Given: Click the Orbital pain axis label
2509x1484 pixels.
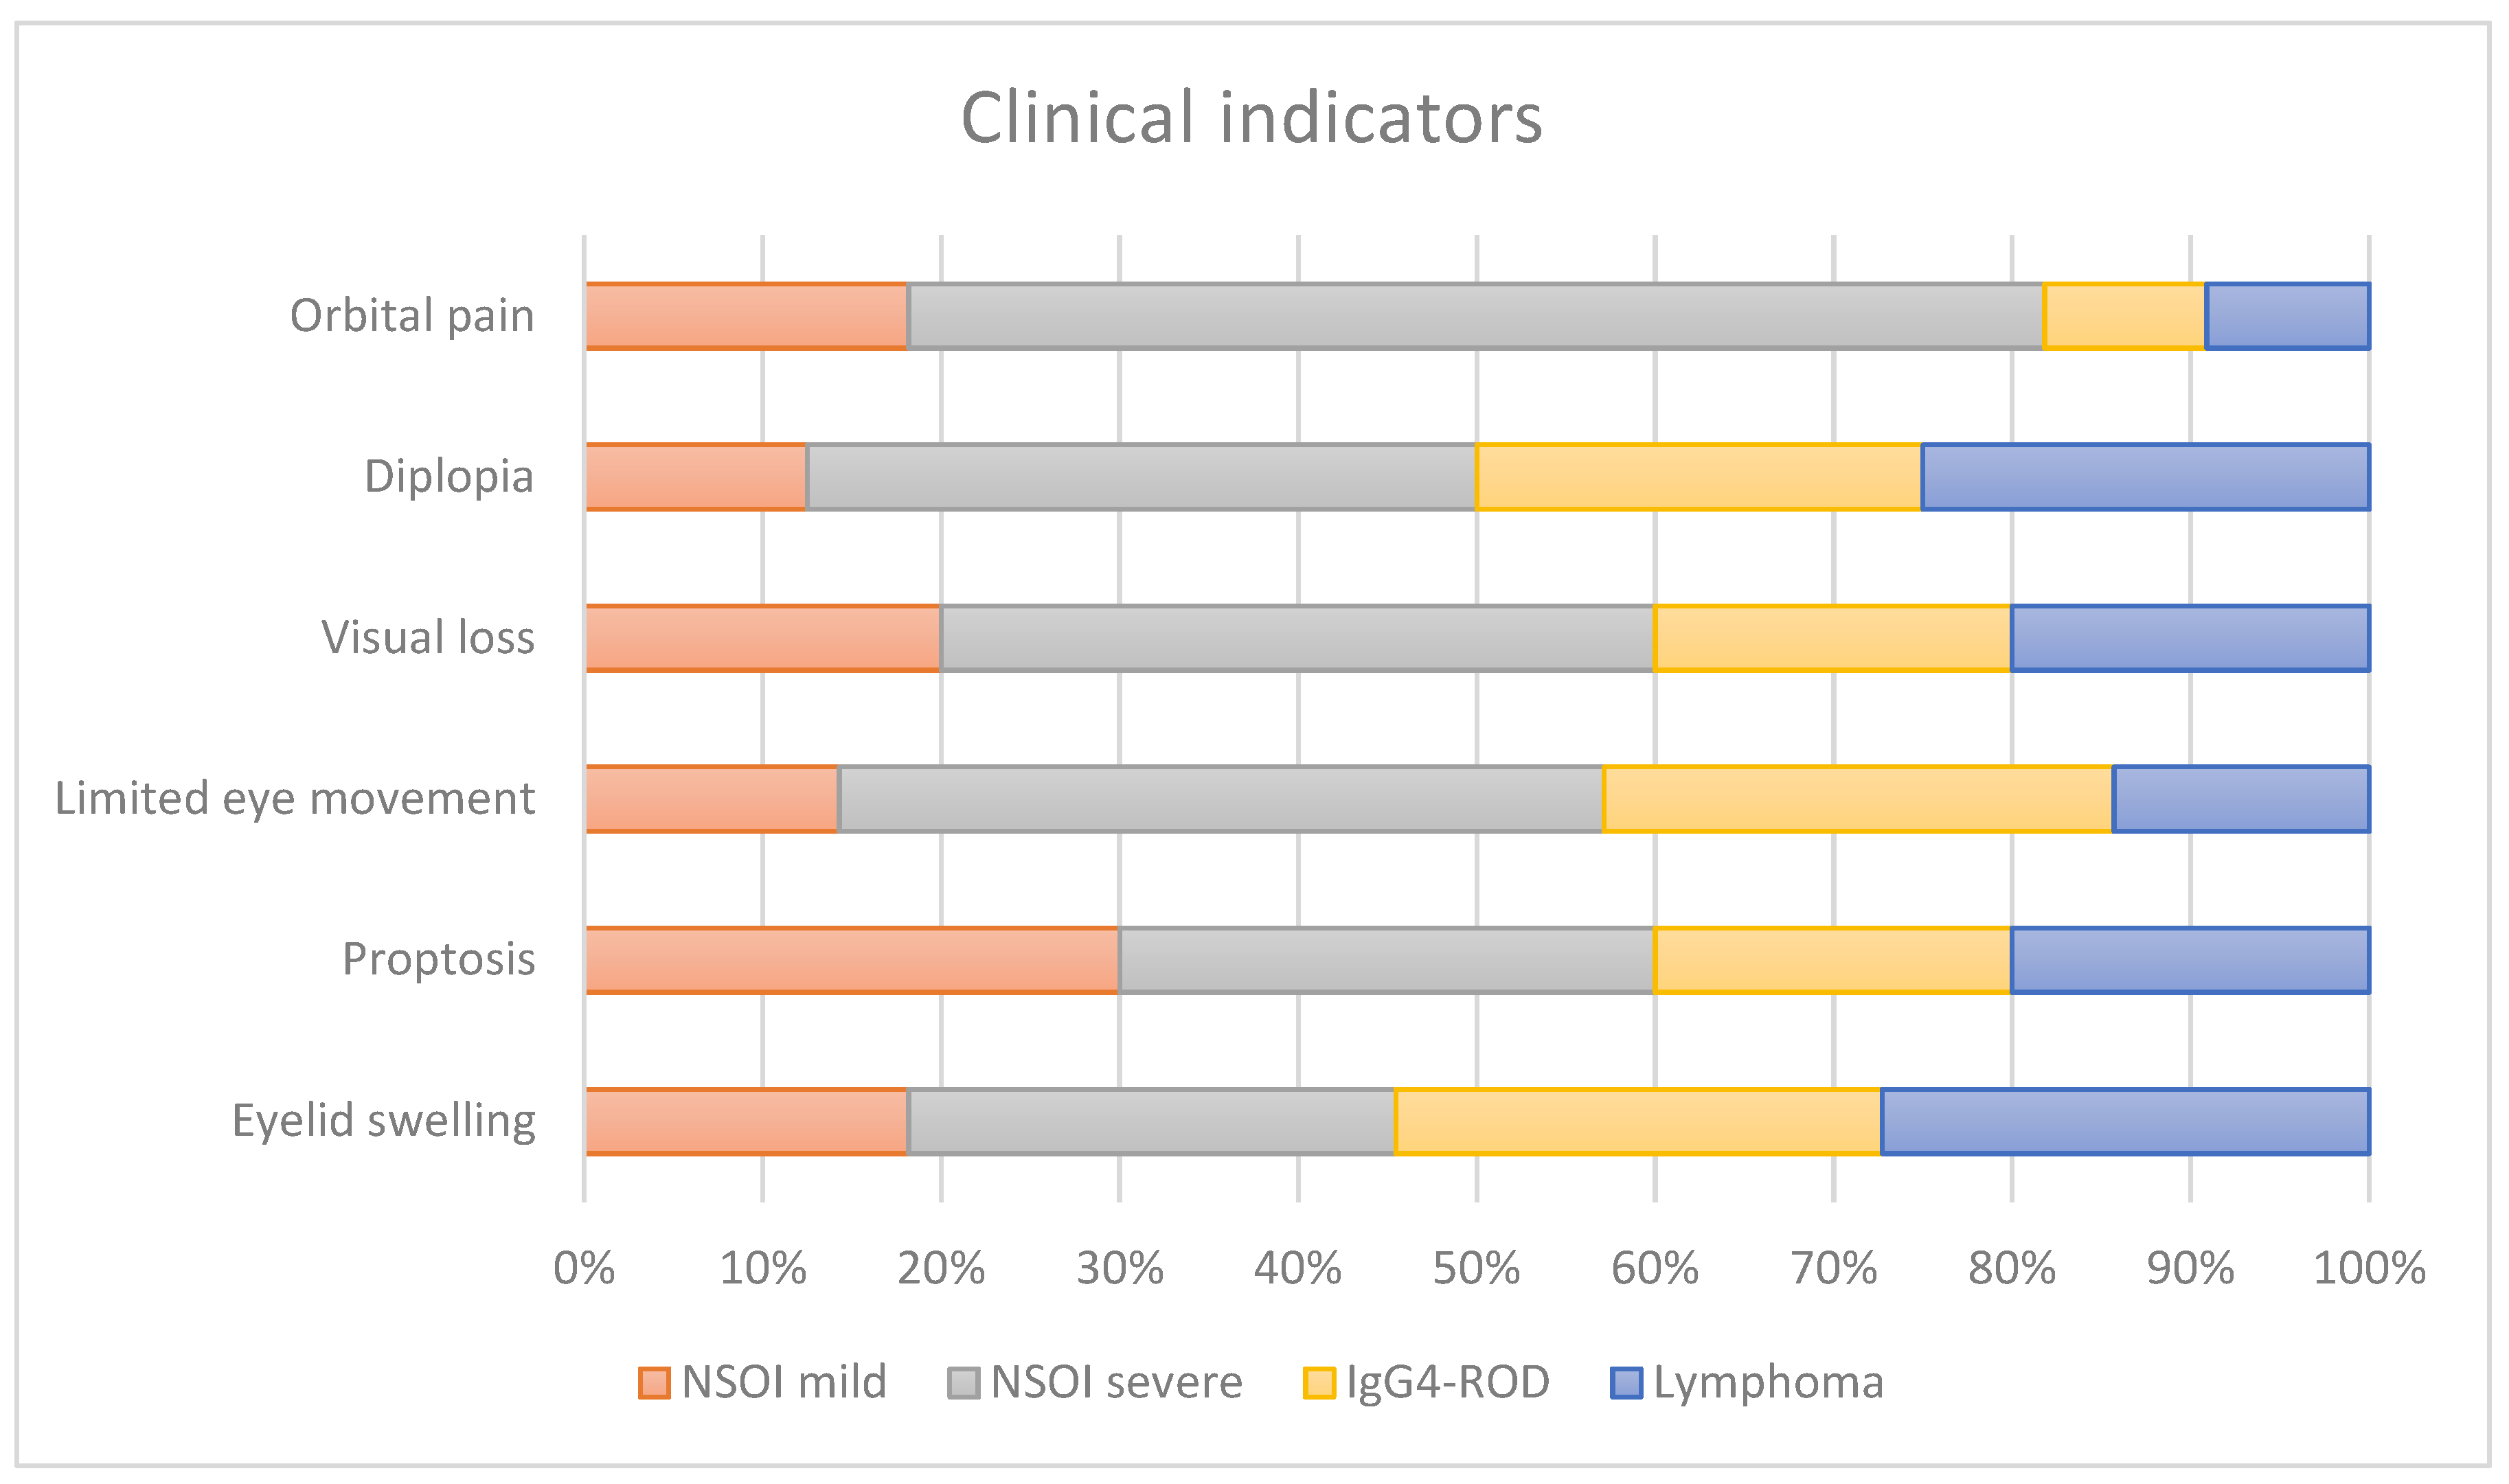Looking at the screenshot, I should 412,316.
